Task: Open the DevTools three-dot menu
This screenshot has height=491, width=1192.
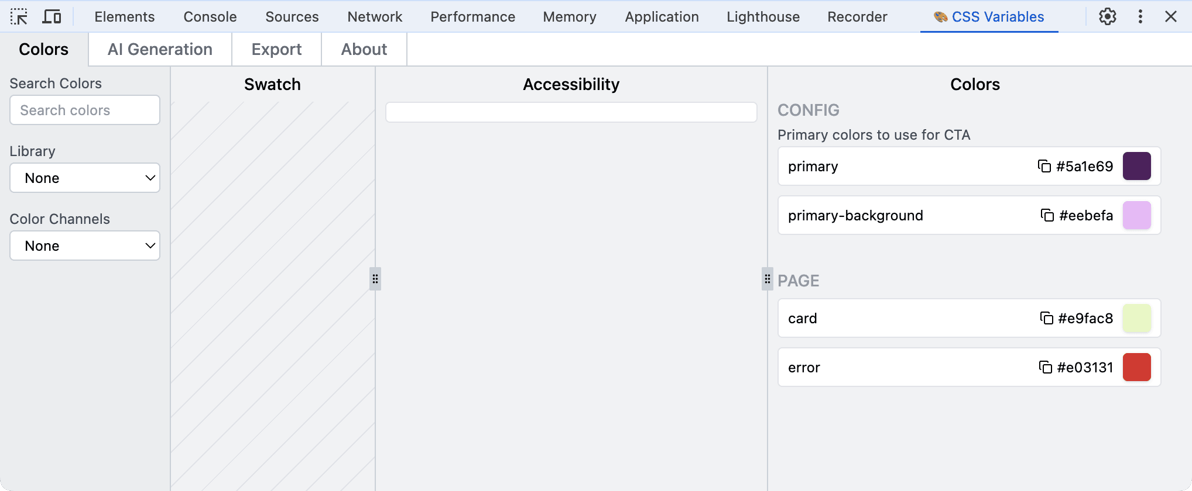Action: (1140, 16)
